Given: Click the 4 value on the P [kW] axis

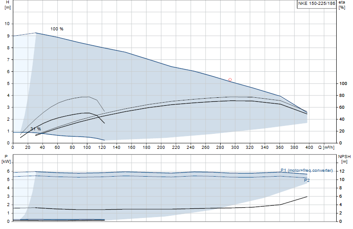Looking at the screenshot, I should (x=8, y=188).
